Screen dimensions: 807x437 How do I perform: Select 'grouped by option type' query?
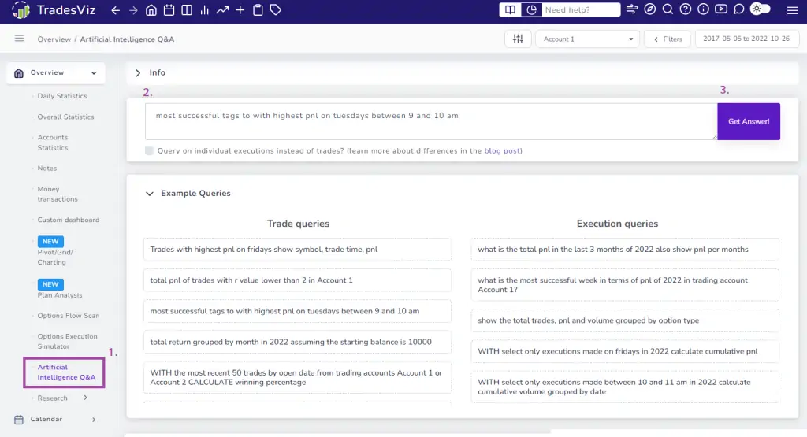pos(625,320)
